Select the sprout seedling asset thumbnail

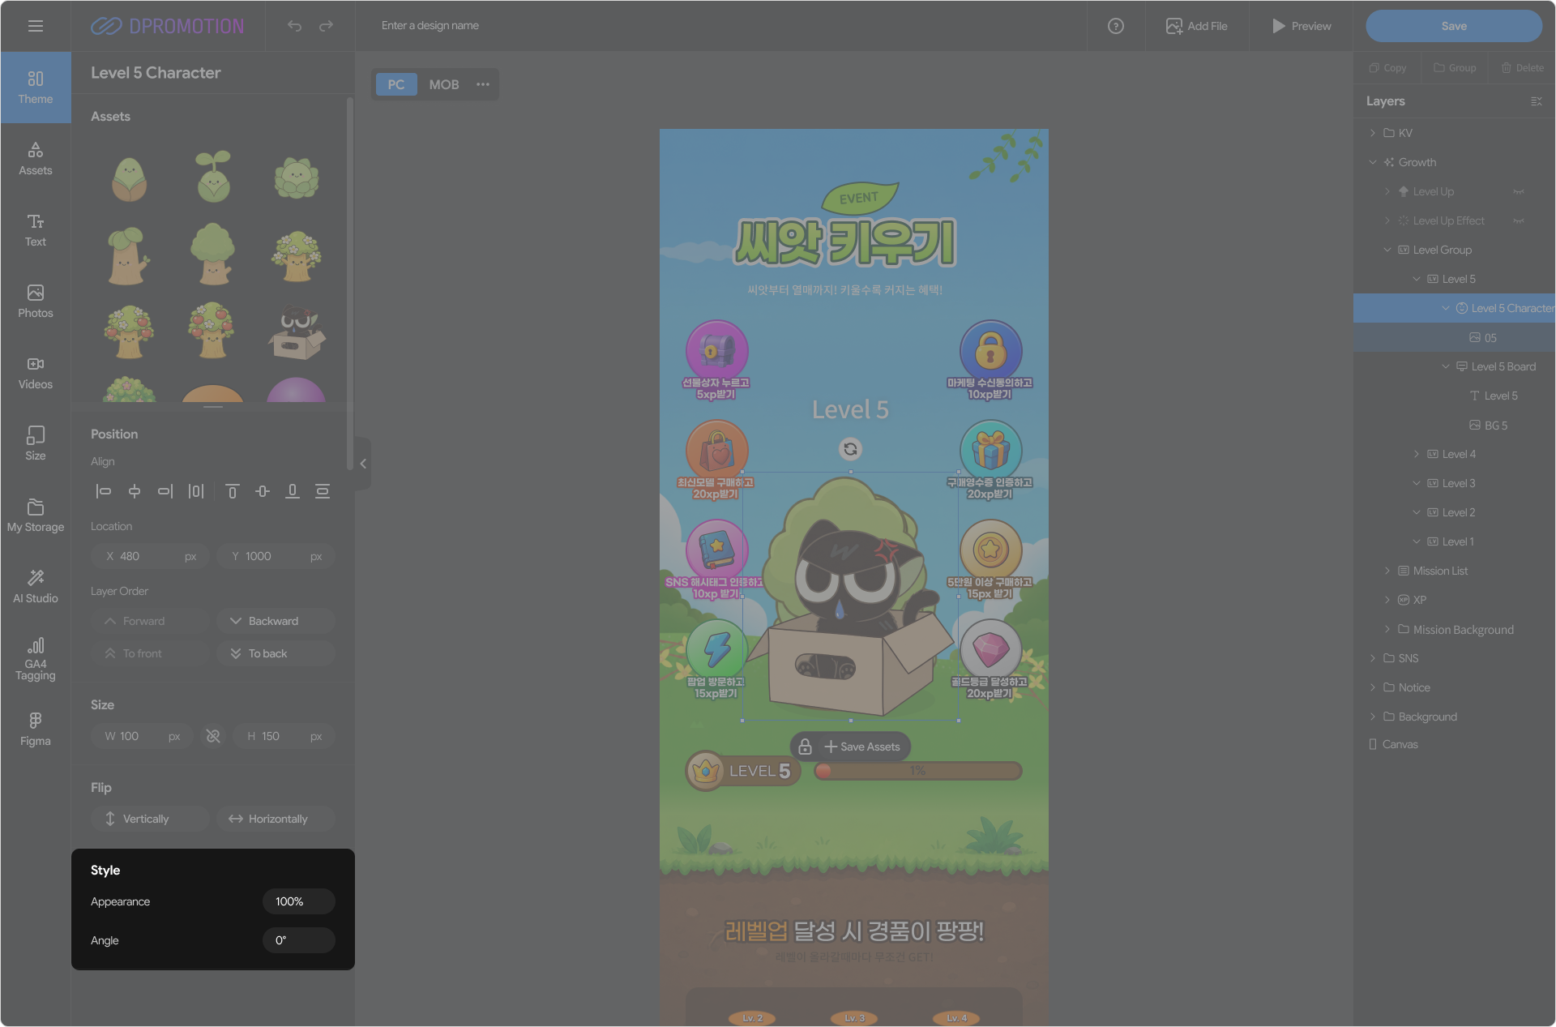click(214, 176)
